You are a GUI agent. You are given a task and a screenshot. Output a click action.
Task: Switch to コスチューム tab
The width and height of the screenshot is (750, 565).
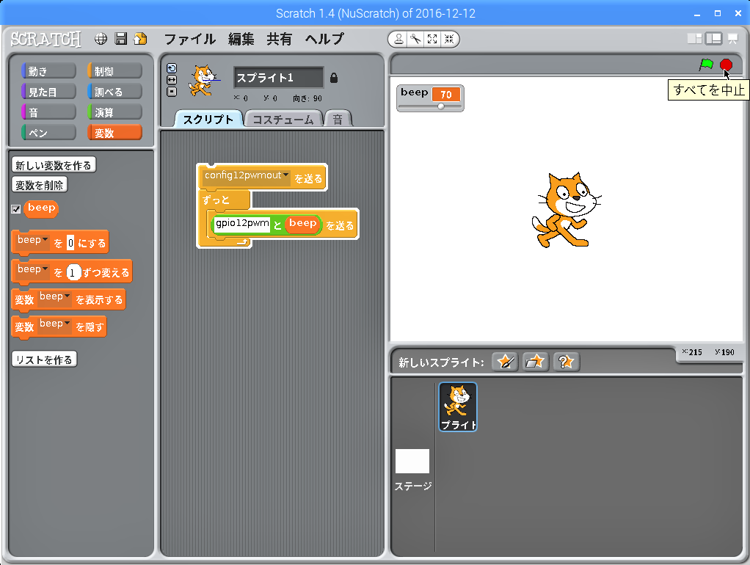click(283, 119)
